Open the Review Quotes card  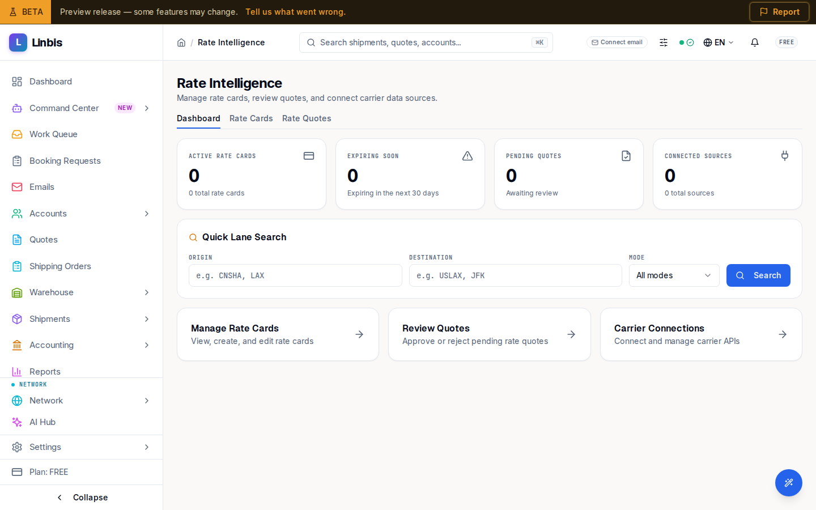(x=490, y=334)
